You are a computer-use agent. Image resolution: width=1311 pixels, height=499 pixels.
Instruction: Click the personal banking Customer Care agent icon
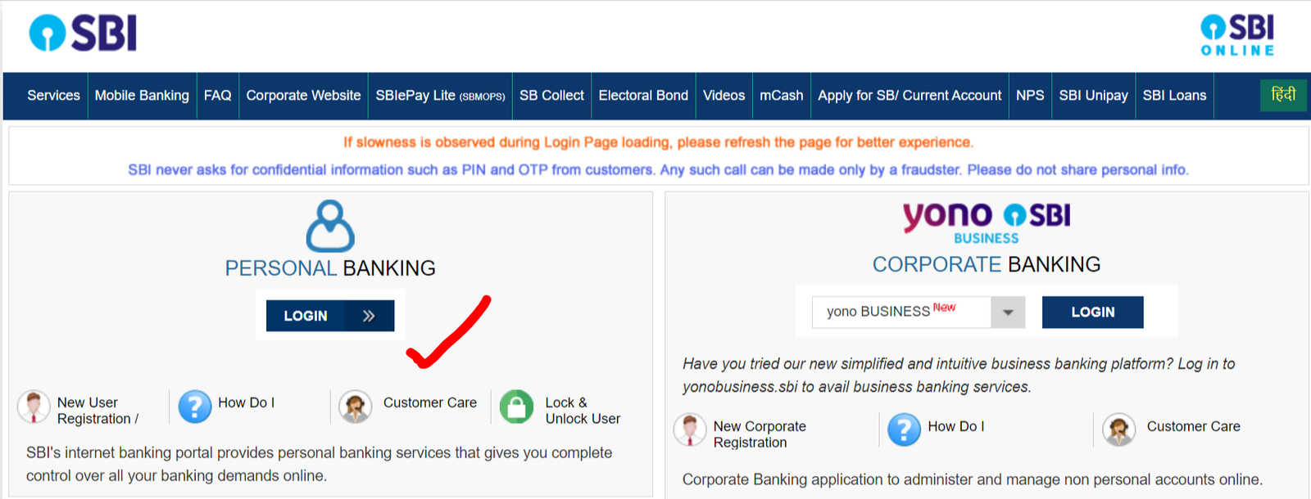pyautogui.click(x=356, y=407)
